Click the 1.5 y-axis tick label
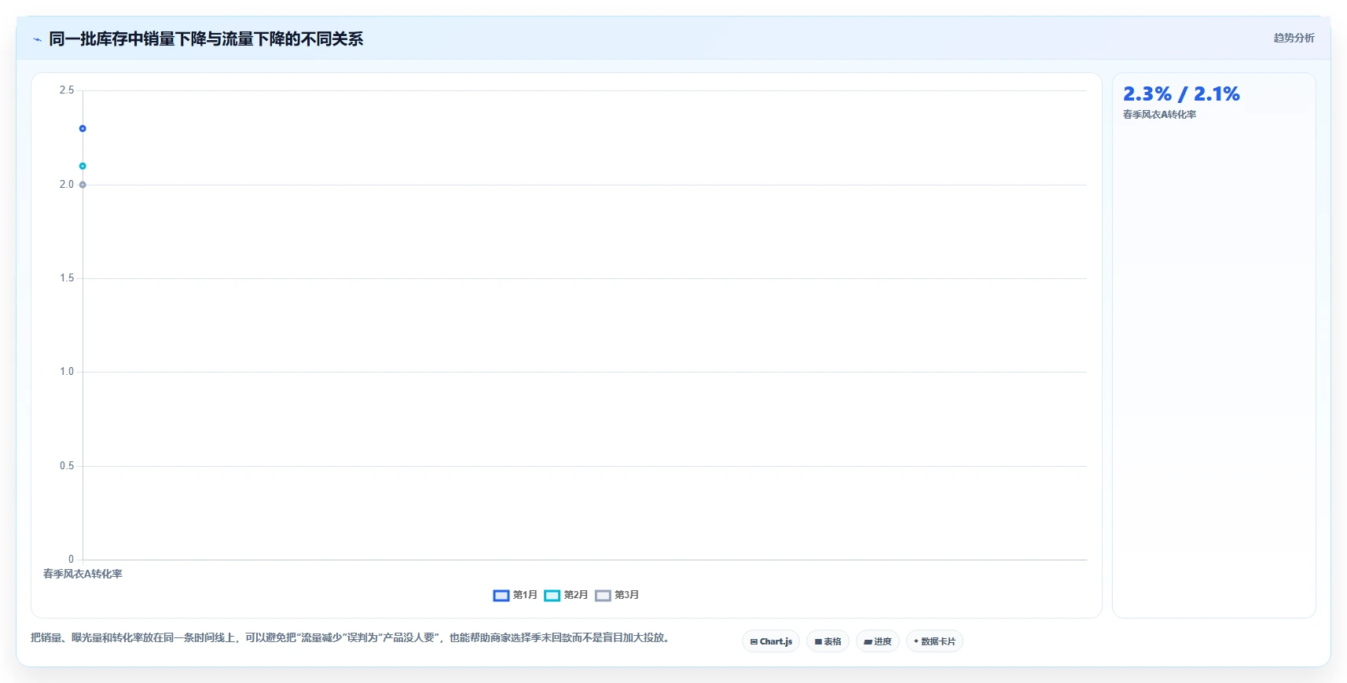Image resolution: width=1347 pixels, height=683 pixels. (67, 278)
